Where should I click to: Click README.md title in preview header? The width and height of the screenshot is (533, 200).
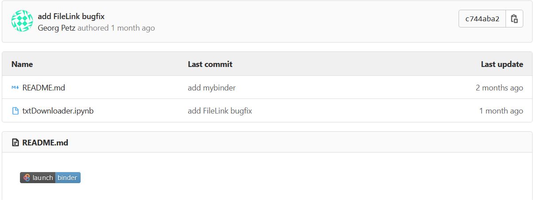tap(45, 143)
